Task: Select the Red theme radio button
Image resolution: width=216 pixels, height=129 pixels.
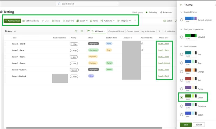Action: 181,80
